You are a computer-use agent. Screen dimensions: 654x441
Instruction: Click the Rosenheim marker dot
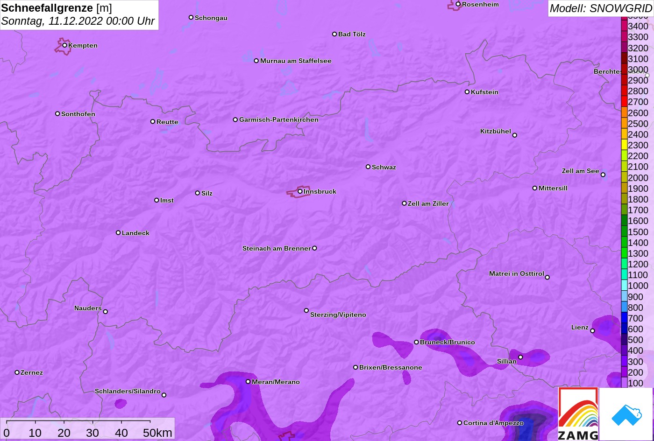458,4
